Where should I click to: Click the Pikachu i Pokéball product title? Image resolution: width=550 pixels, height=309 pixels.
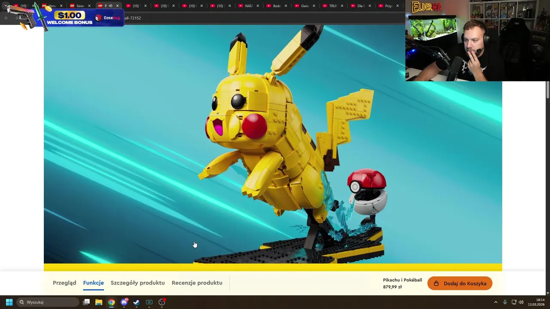402,280
